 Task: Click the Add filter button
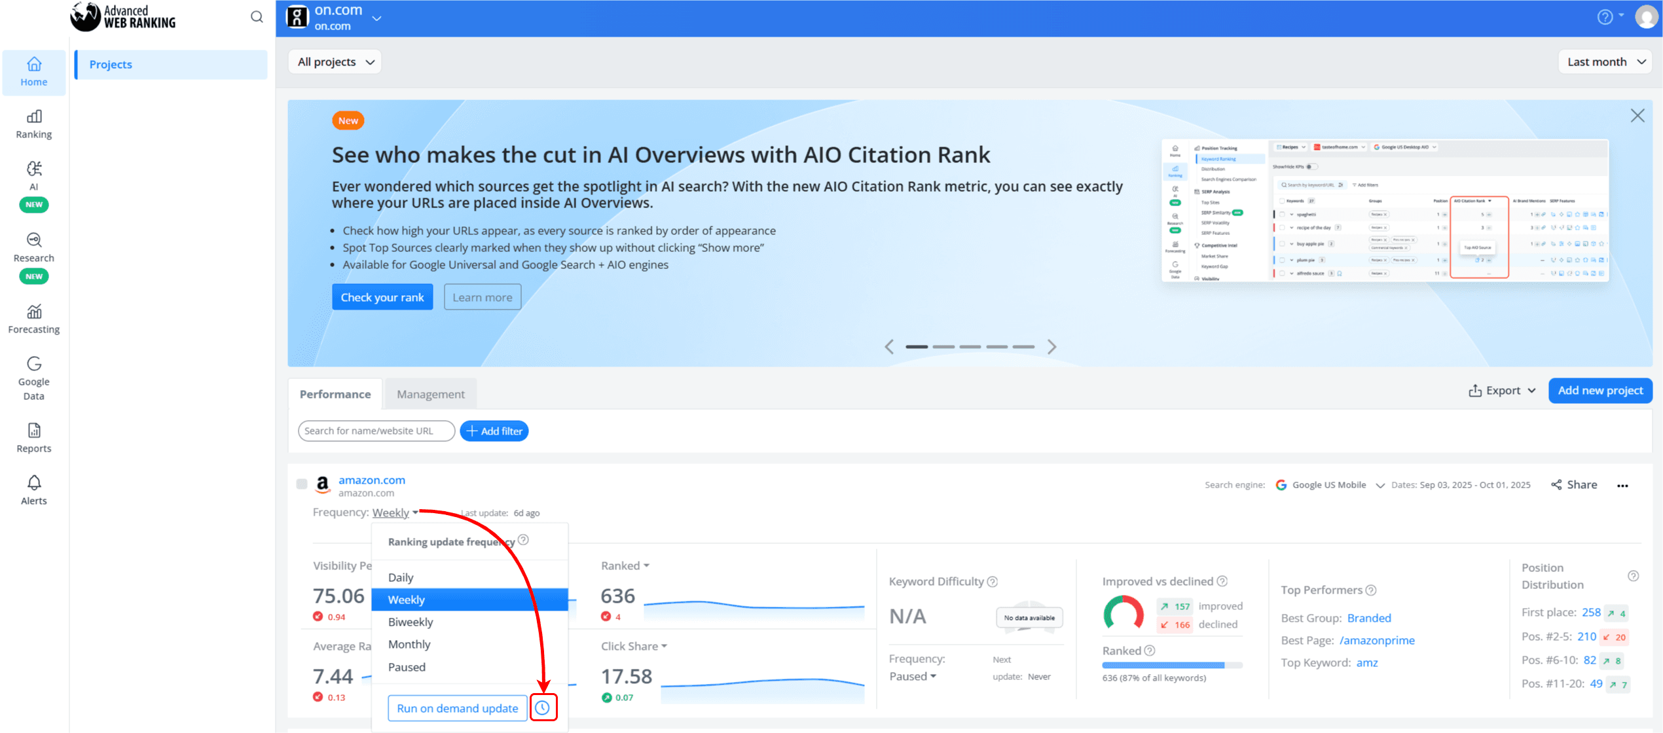pyautogui.click(x=494, y=431)
